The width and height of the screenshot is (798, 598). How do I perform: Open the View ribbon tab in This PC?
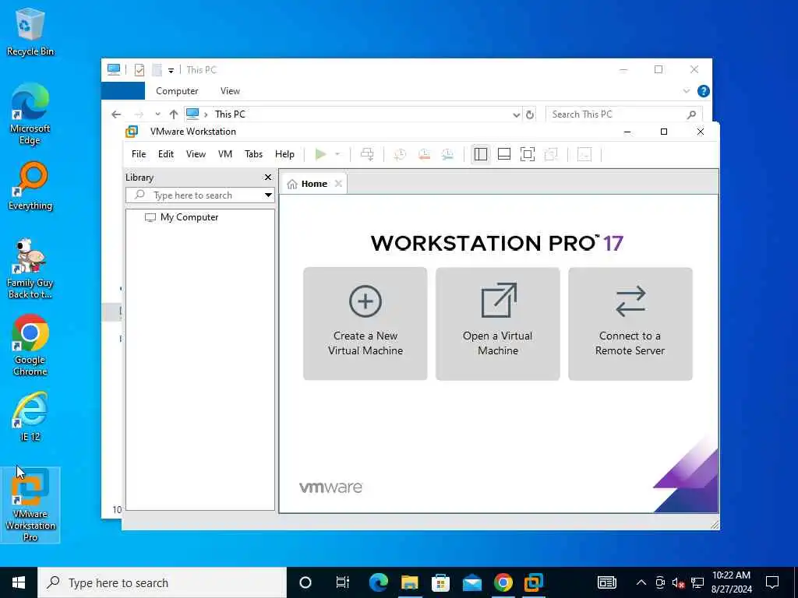click(x=230, y=91)
